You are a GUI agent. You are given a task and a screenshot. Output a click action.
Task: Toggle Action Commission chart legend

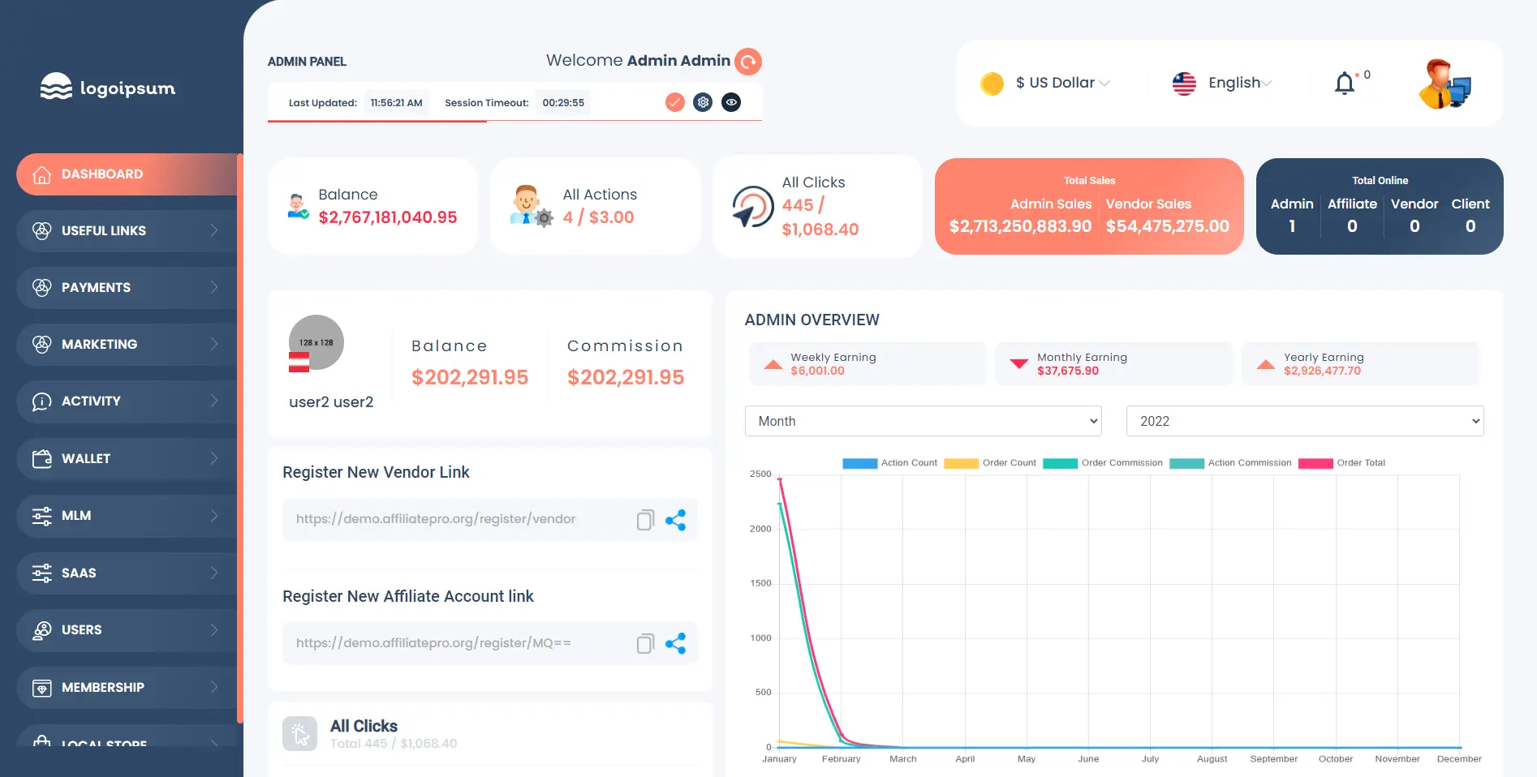click(x=1231, y=463)
